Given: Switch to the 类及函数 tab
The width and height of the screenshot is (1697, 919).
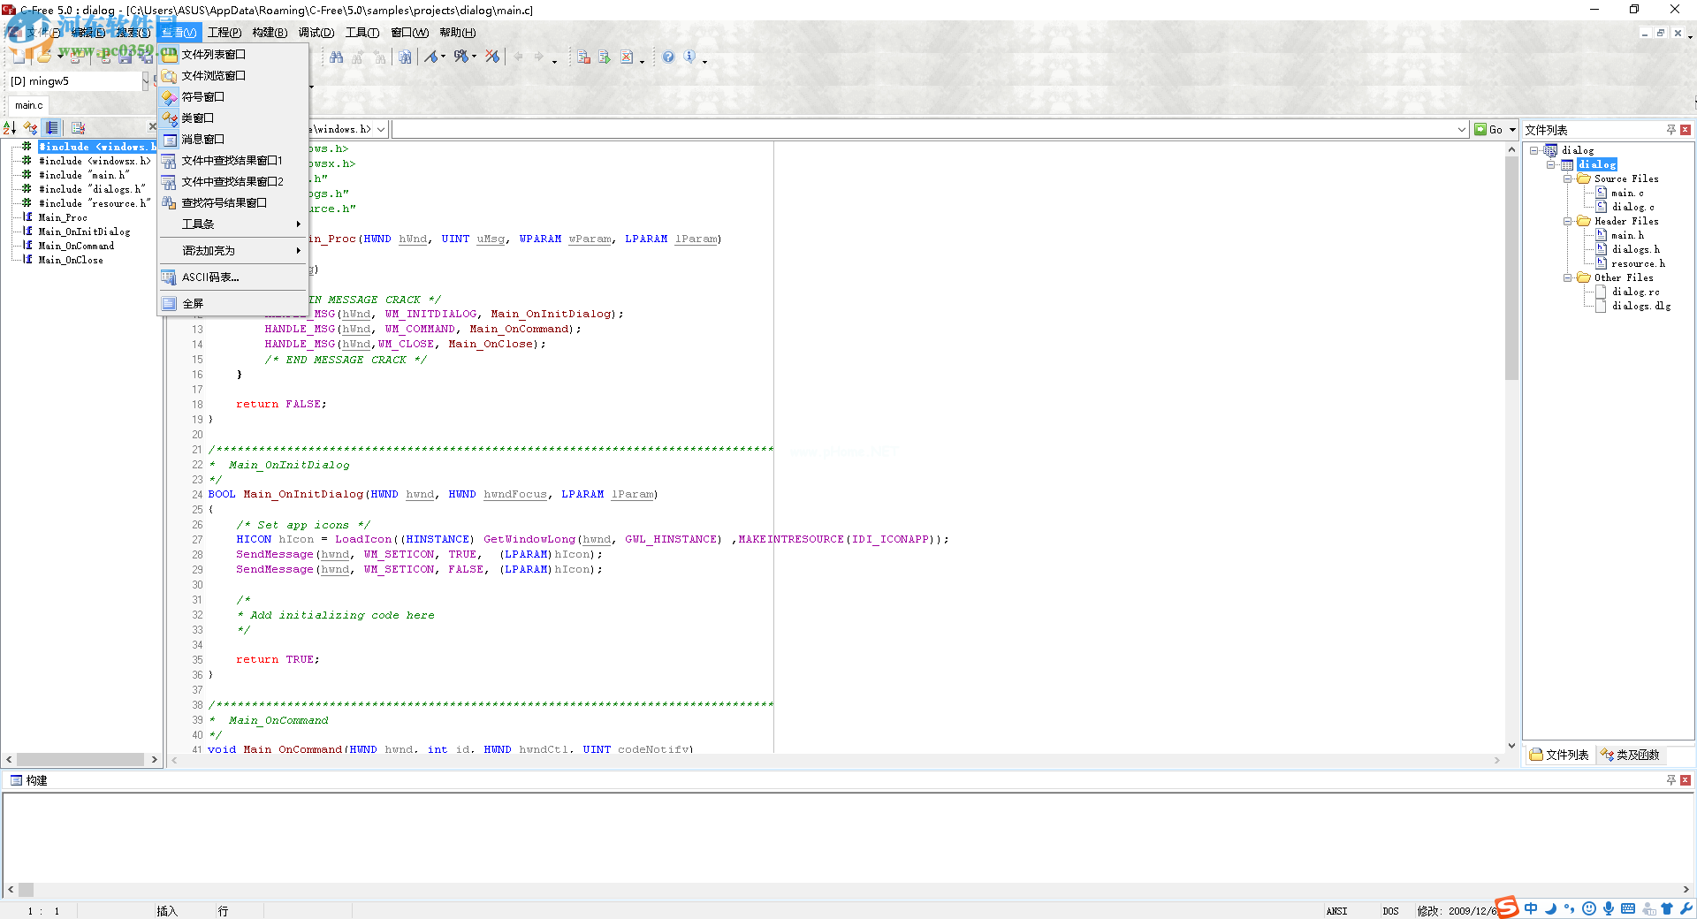Looking at the screenshot, I should pos(1631,755).
